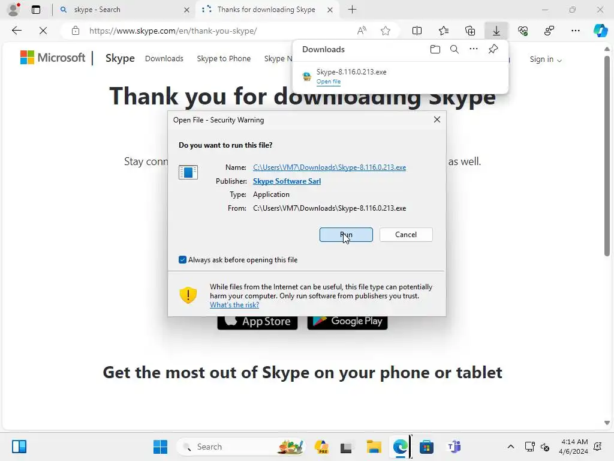This screenshot has height=461, width=614.
Task: Open a new browser tab
Action: [352, 10]
